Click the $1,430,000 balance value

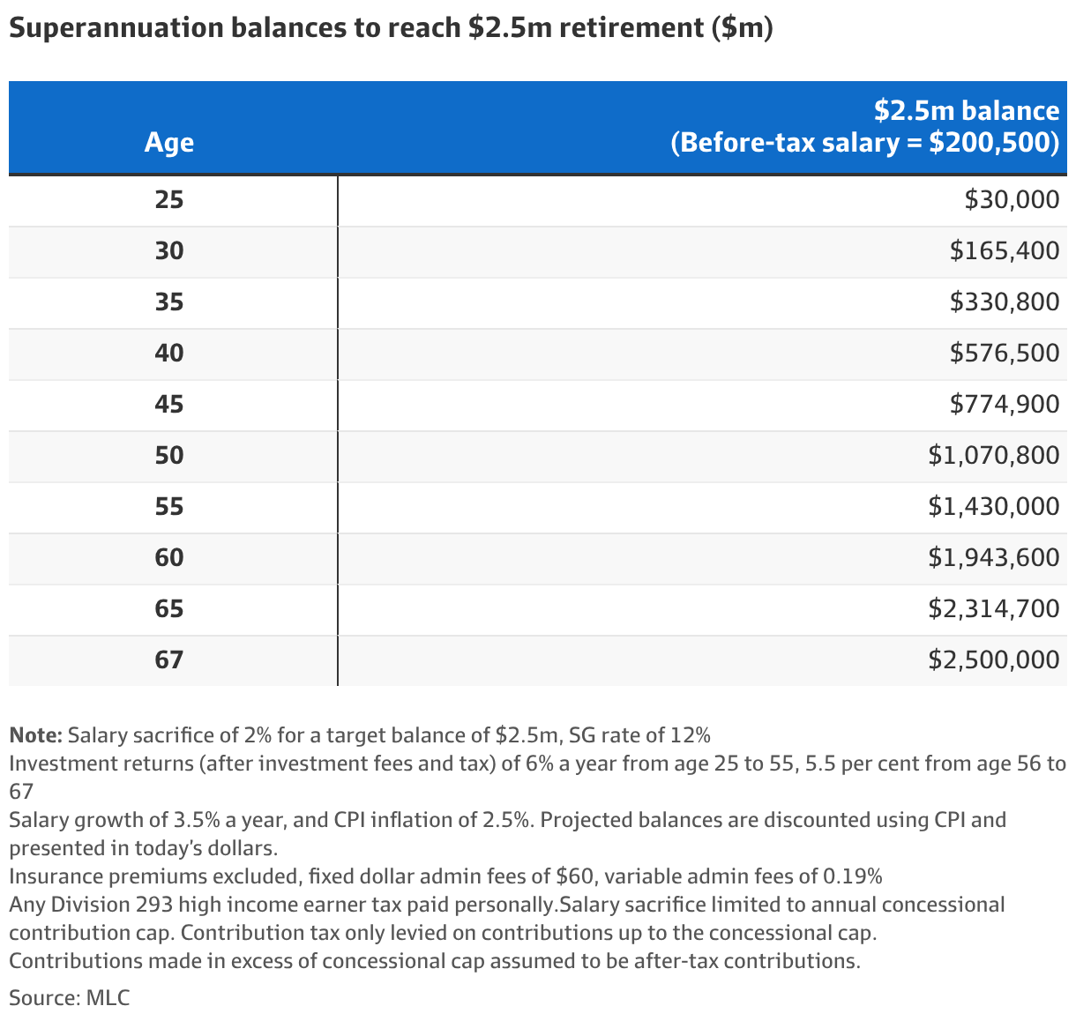(994, 507)
